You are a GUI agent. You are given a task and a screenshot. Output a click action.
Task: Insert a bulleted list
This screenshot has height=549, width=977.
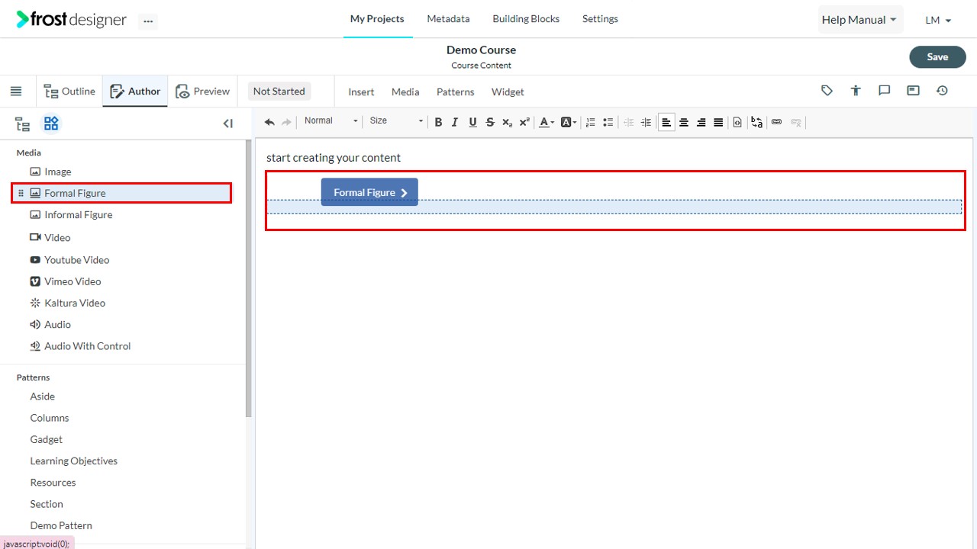(x=608, y=122)
